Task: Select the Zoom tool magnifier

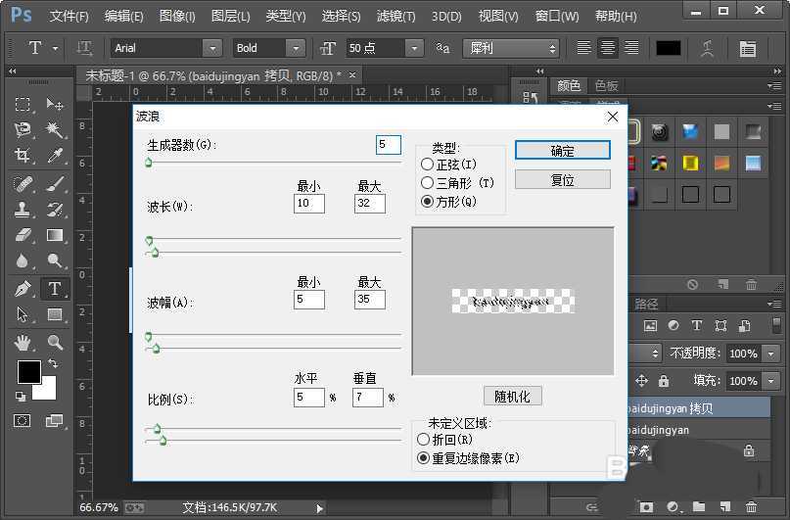Action: 55,343
